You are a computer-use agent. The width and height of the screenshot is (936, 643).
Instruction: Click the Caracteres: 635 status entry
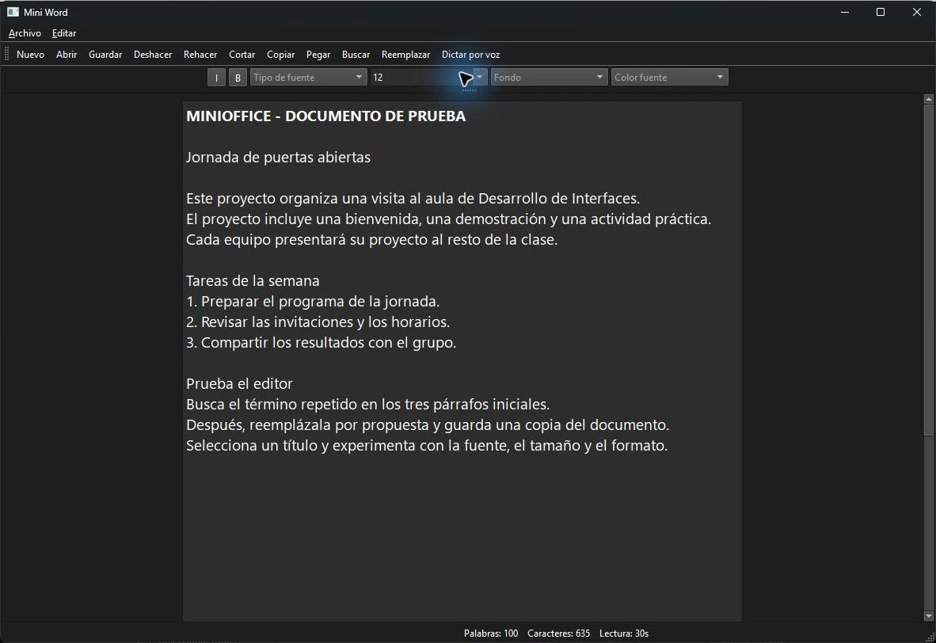pyautogui.click(x=559, y=633)
